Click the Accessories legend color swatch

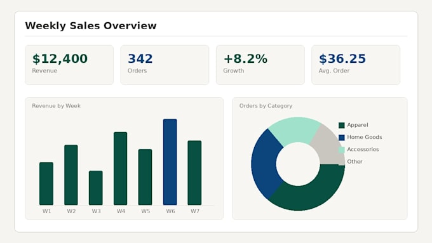point(341,150)
